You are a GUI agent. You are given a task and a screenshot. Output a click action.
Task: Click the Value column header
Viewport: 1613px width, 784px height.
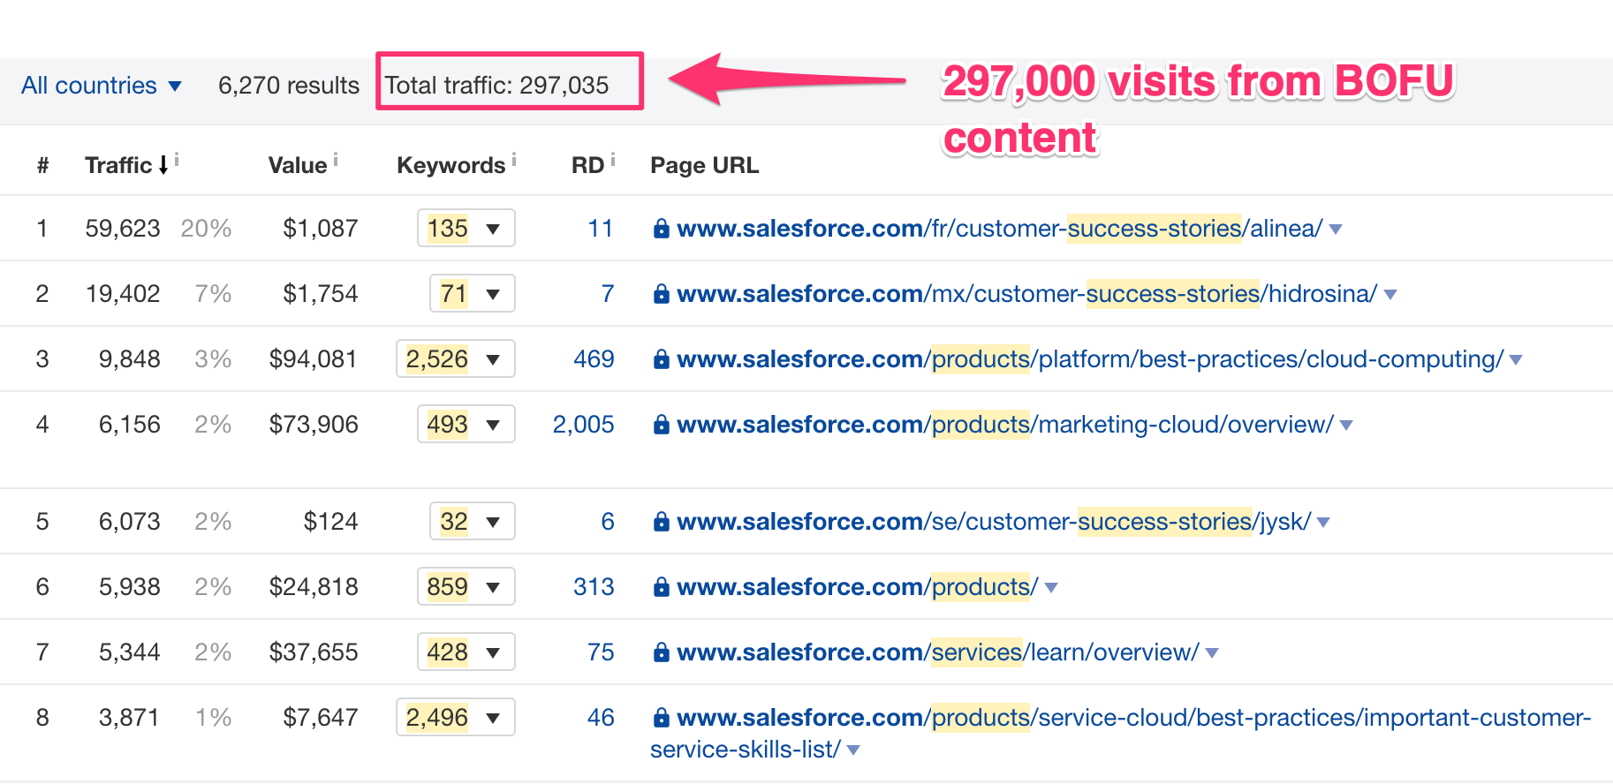click(x=298, y=165)
